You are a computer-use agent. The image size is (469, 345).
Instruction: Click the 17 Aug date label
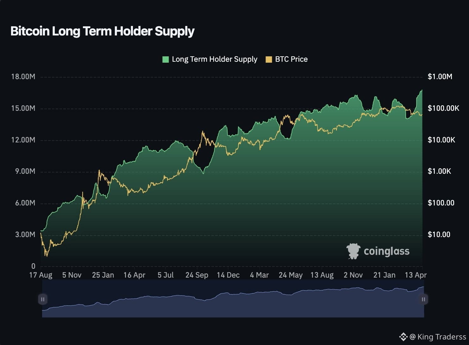41,275
